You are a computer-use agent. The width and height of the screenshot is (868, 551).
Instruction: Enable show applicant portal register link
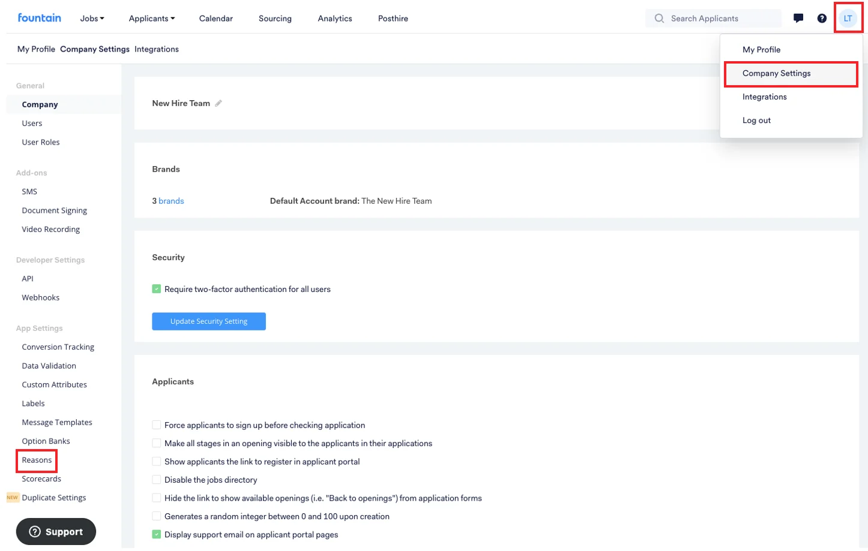pos(157,462)
